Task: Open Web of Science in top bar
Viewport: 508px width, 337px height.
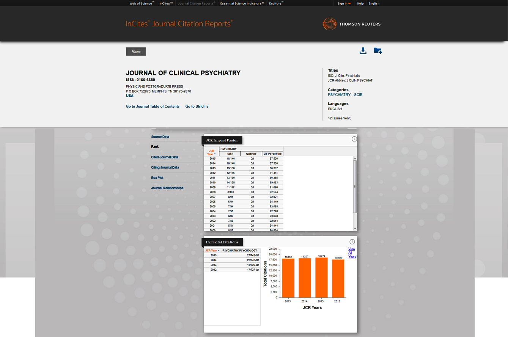Action: [x=142, y=3]
